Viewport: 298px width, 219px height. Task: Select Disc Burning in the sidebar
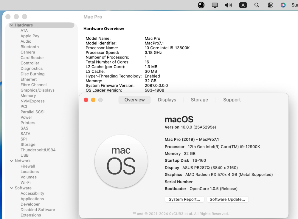coord(32,74)
